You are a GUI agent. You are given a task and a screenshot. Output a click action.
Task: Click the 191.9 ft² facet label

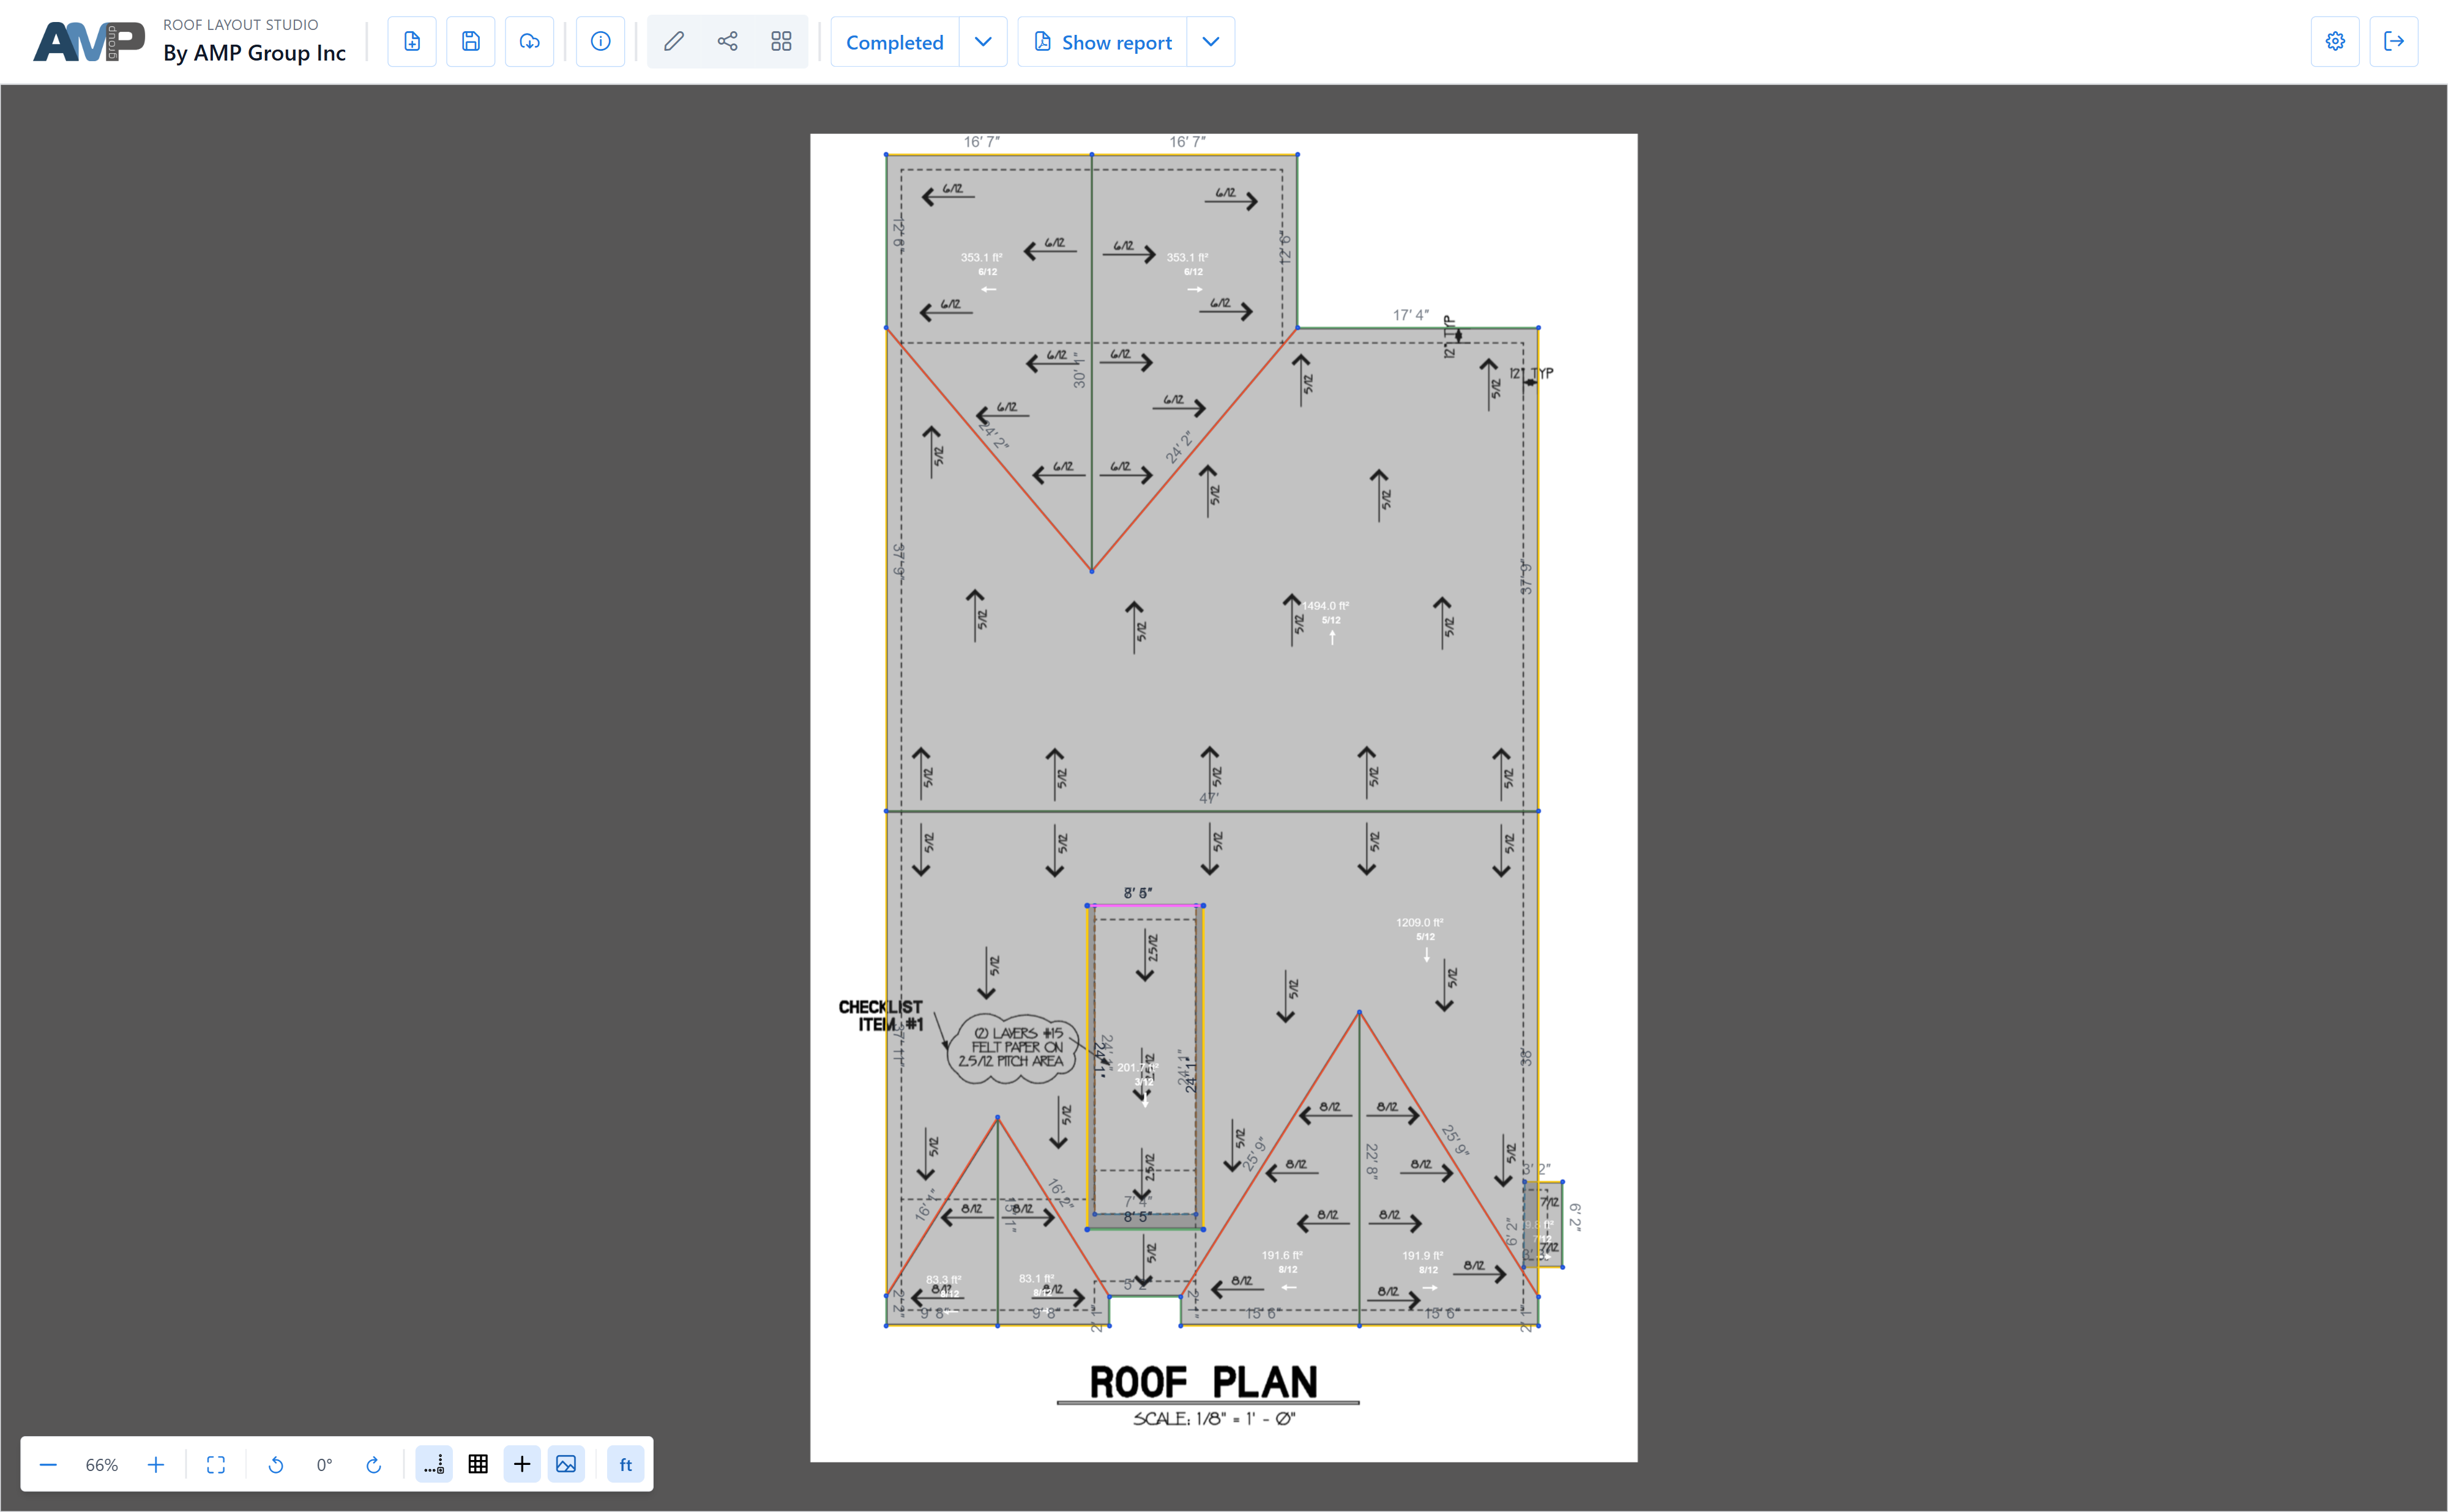[1422, 1255]
